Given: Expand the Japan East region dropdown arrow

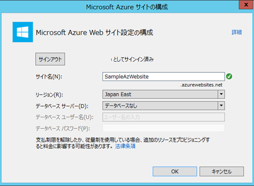Looking at the screenshot, I should 221,94.
